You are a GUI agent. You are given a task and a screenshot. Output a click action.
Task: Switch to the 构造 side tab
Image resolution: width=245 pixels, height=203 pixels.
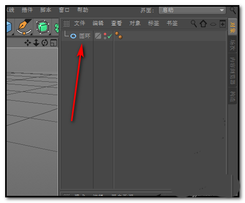233,96
